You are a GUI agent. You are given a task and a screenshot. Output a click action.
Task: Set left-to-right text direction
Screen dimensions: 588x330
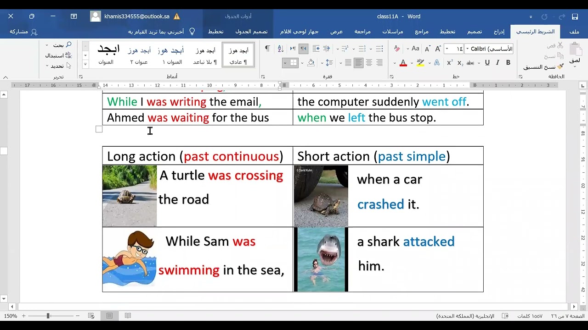pyautogui.click(x=293, y=49)
